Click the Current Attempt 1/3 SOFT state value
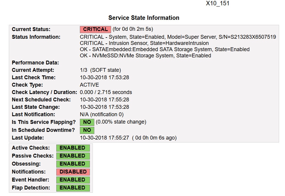Screen dimensions: 285x196 pos(100,70)
